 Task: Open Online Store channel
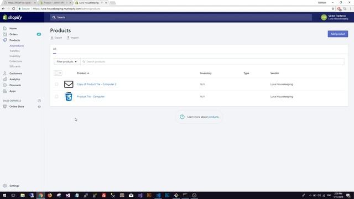pyautogui.click(x=17, y=107)
